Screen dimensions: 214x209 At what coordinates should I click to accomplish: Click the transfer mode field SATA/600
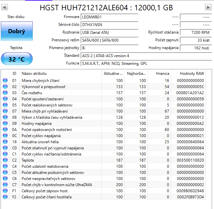[x=110, y=40]
